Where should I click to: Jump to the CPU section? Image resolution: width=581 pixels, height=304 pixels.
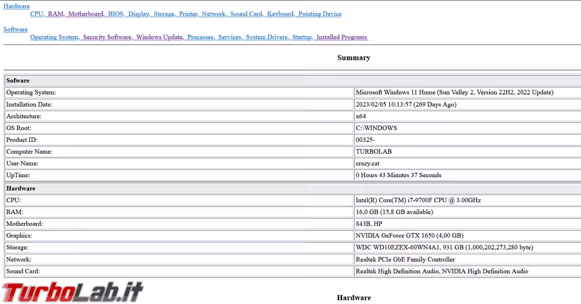tap(37, 14)
